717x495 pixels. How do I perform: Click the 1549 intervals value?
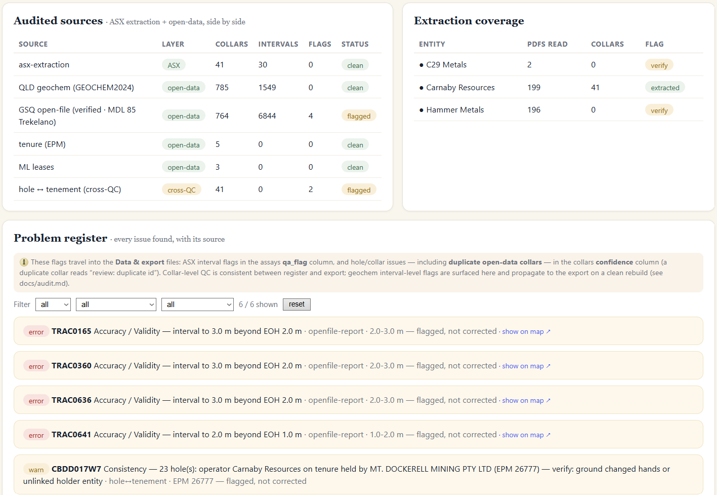coord(267,88)
